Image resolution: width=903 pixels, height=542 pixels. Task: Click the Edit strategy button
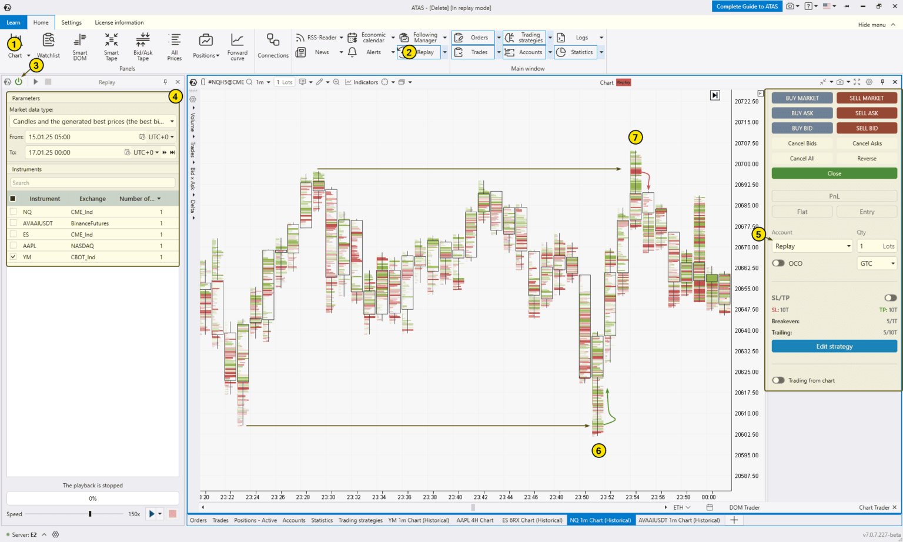(834, 346)
